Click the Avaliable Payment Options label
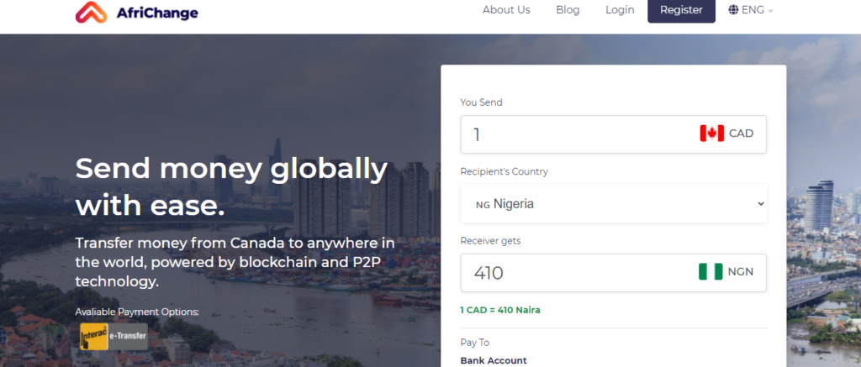861x367 pixels. pyautogui.click(x=137, y=312)
